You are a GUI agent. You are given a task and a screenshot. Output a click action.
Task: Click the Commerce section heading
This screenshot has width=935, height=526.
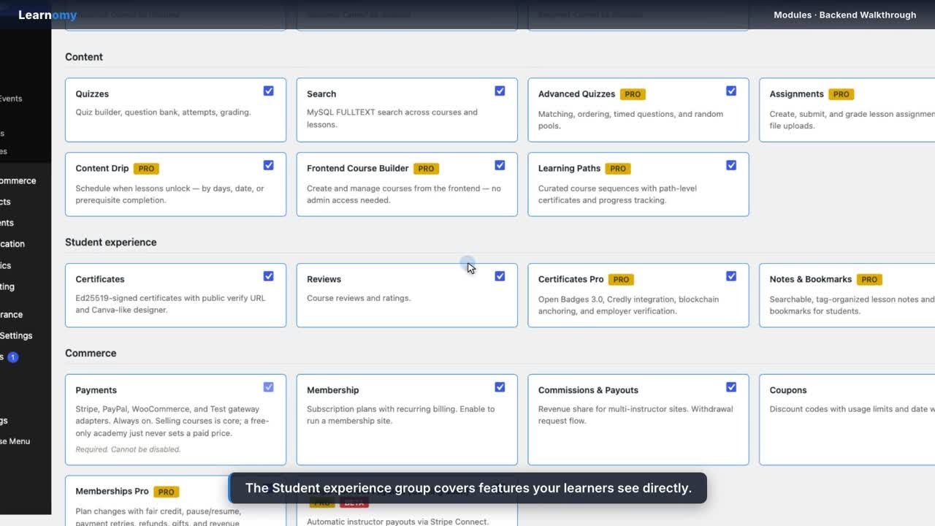pos(91,354)
